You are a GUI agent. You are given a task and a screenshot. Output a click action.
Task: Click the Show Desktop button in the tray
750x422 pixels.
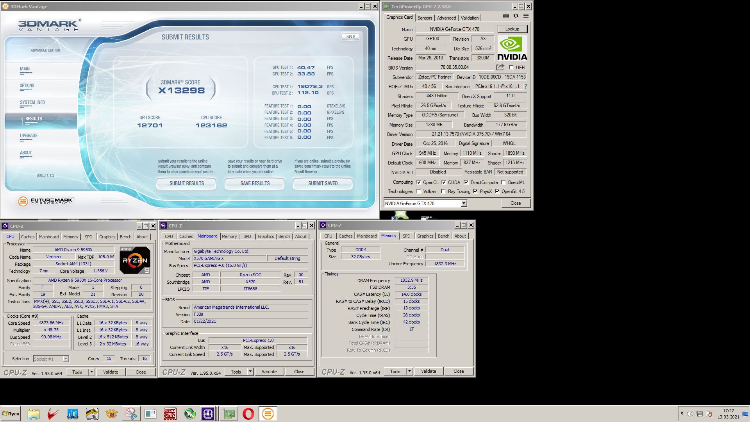745,414
